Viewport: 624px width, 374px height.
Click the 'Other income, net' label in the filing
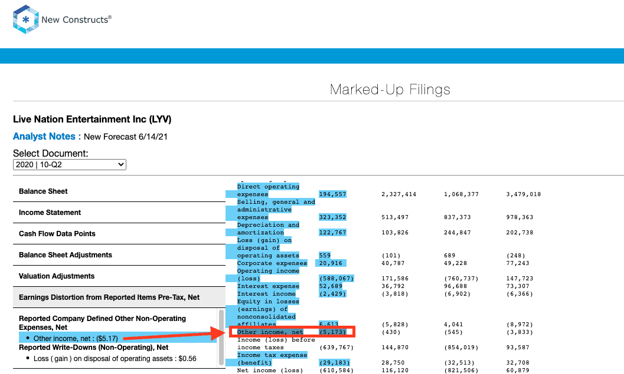pyautogui.click(x=270, y=332)
